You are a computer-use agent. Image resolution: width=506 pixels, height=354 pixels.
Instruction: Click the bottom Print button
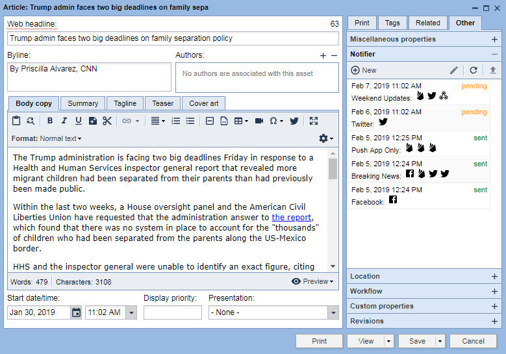point(319,341)
